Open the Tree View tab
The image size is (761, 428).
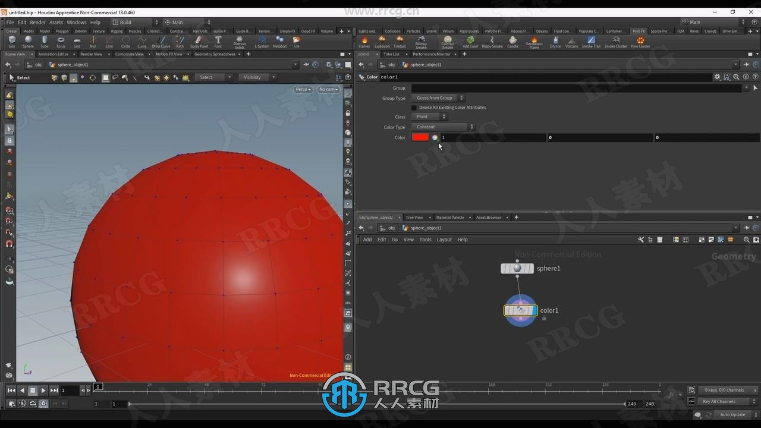click(414, 217)
